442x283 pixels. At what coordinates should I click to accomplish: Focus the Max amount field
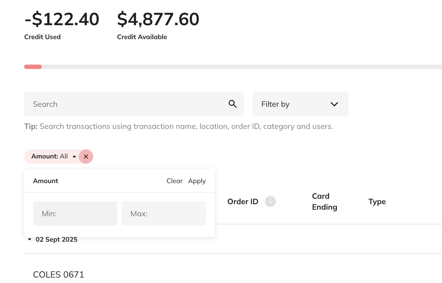click(164, 213)
